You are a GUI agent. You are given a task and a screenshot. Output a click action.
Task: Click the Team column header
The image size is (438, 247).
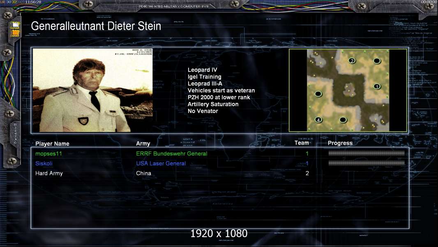coord(302,143)
